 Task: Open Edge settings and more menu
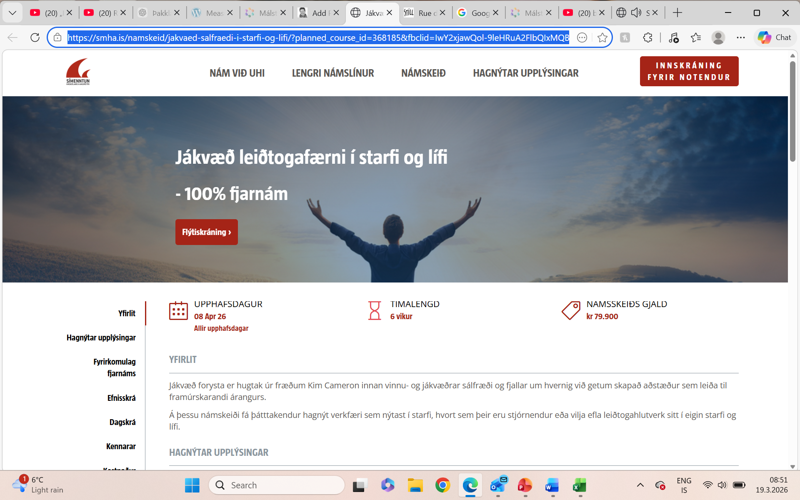coord(740,37)
